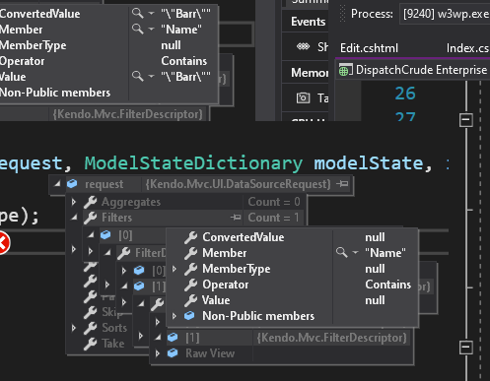Open the Process combo box showing w3wp.exe
This screenshot has height=381, width=490.
pyautogui.click(x=445, y=14)
